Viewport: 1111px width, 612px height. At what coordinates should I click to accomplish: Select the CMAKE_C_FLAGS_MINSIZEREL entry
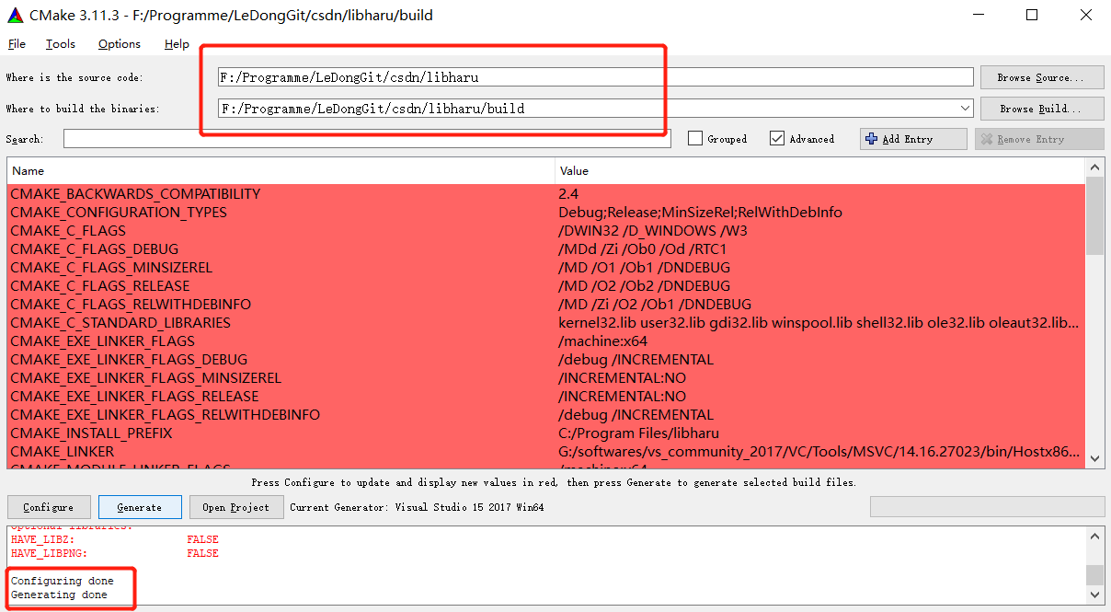pyautogui.click(x=111, y=268)
